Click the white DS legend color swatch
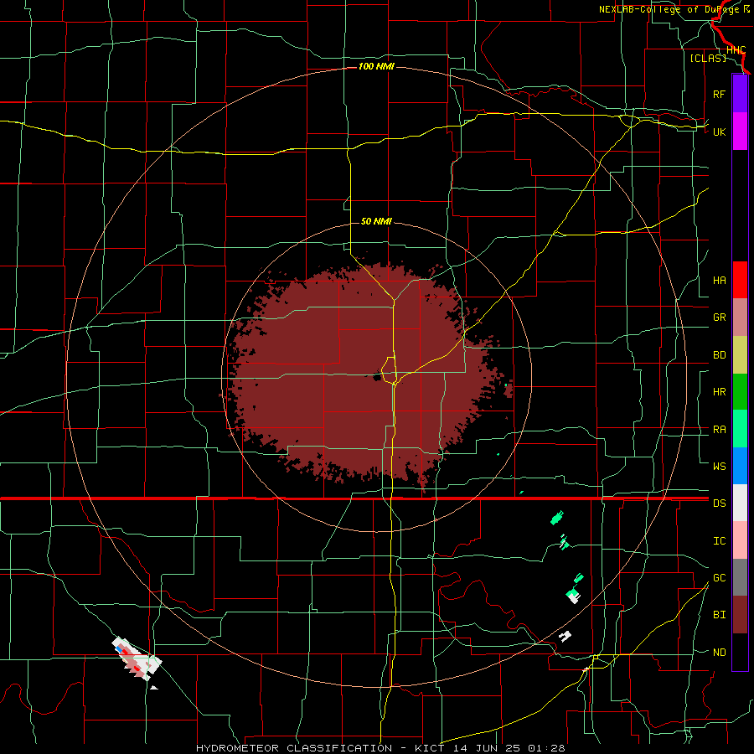 coord(740,503)
